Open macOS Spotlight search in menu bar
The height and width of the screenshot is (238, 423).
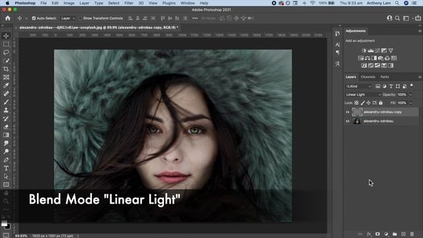pos(397,3)
